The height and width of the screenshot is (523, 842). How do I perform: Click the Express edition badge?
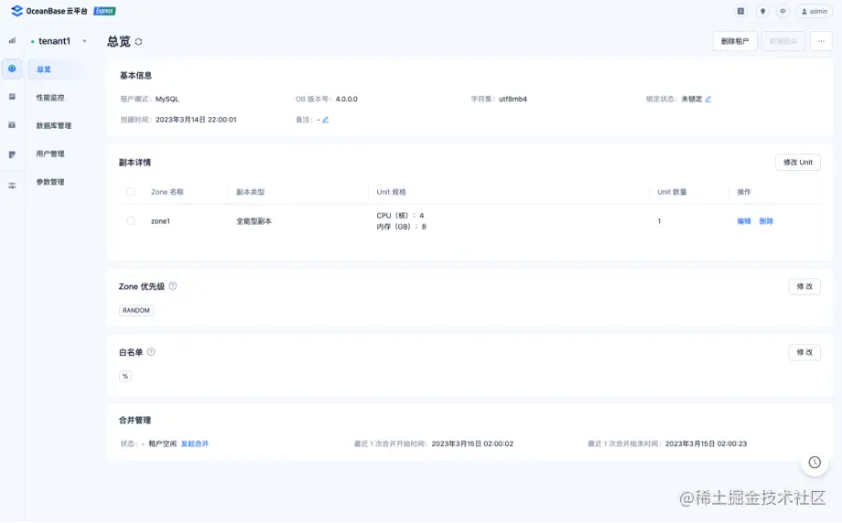tap(104, 11)
